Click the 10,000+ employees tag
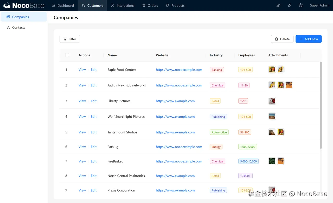 click(245, 176)
